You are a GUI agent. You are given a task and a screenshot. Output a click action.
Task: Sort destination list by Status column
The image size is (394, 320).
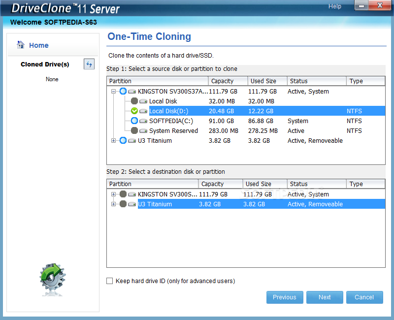click(x=317, y=184)
